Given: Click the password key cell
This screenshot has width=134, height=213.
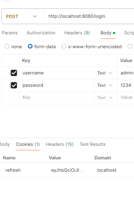Looking at the screenshot, I should tap(56, 85).
